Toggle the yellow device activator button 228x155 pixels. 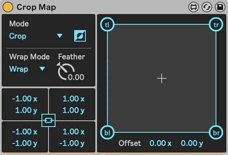point(8,7)
